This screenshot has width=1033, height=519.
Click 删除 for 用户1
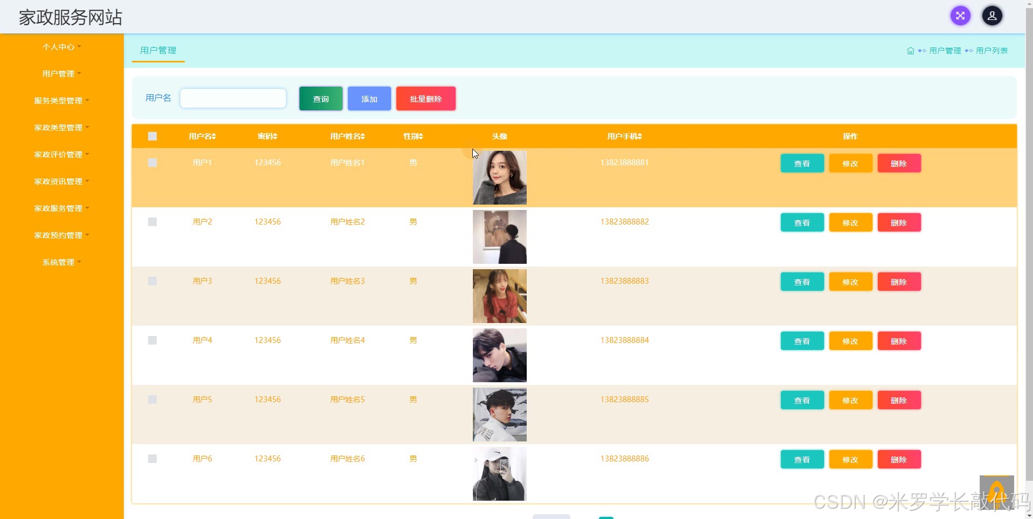[x=899, y=163]
